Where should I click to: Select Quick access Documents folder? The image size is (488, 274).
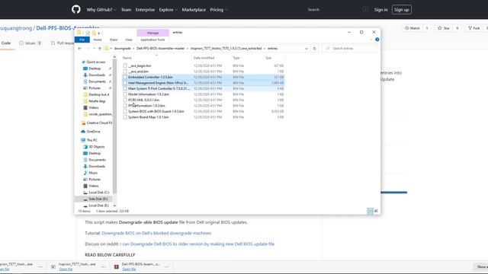point(97,81)
